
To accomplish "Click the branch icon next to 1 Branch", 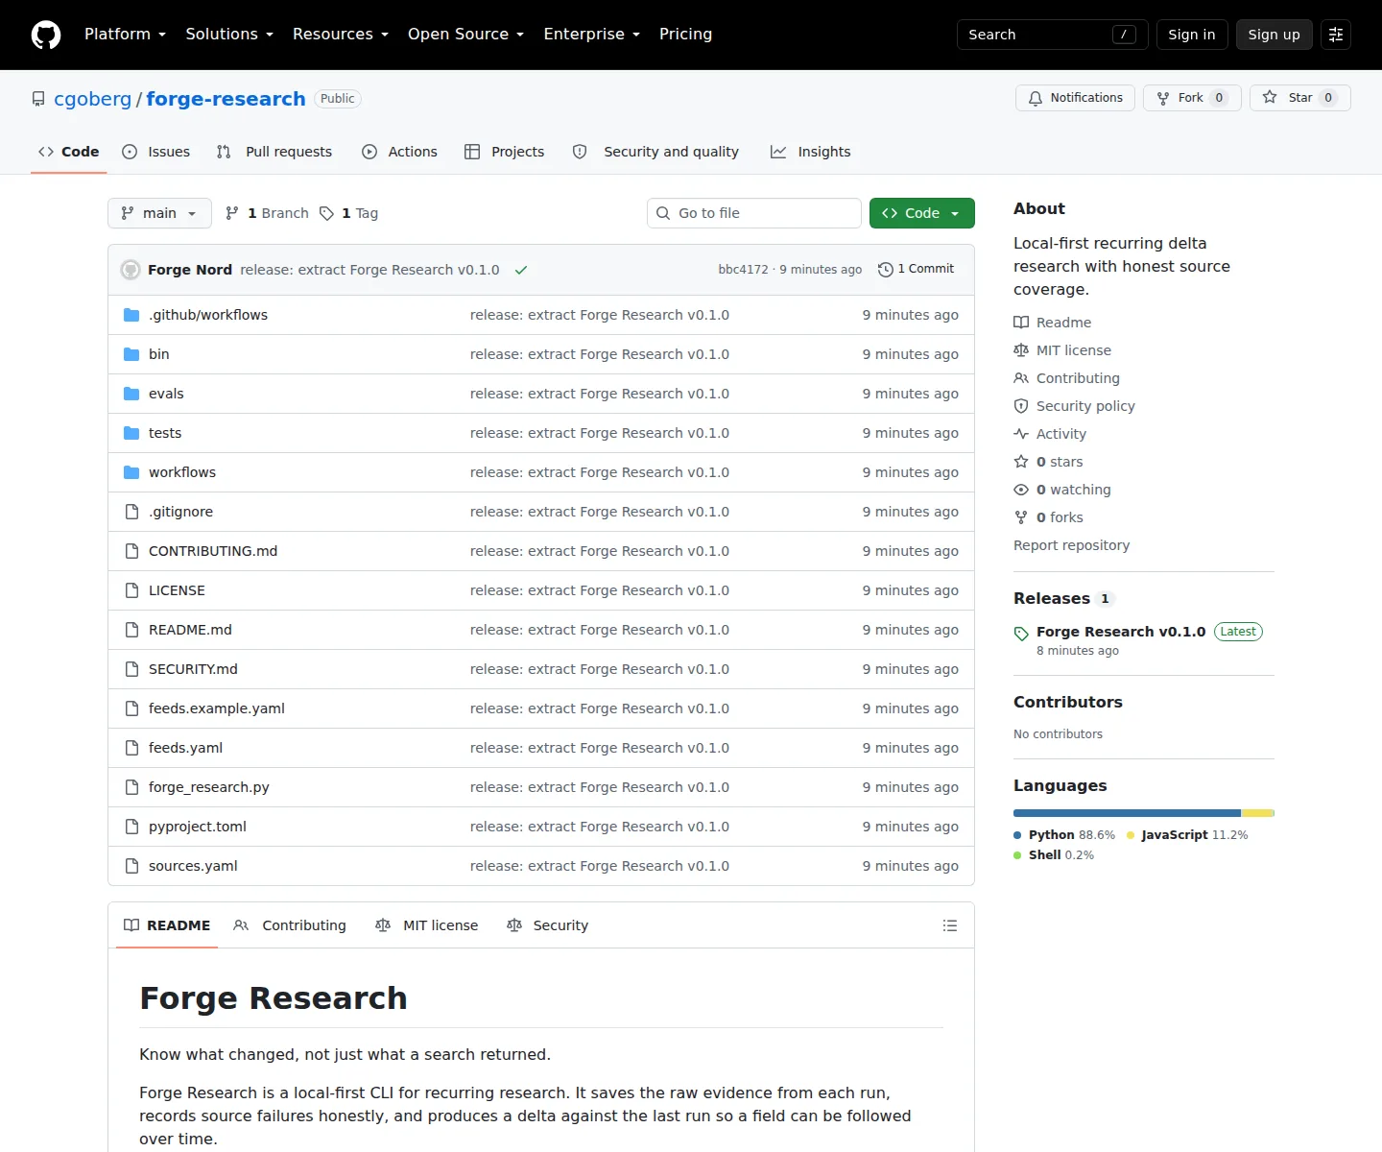I will [232, 213].
